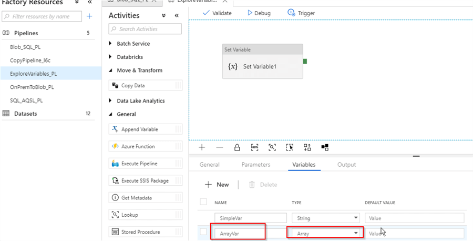Tick the ArrayVar row checkbox
The width and height of the screenshot is (473, 241).
[x=203, y=232]
